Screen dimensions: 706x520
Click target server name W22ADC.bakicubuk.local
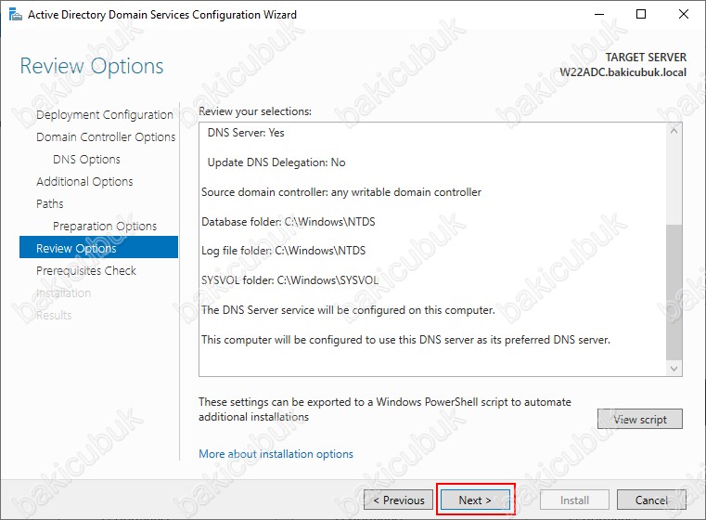click(x=623, y=72)
